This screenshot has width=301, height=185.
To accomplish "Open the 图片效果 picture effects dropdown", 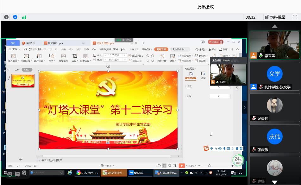I will [x=185, y=61].
